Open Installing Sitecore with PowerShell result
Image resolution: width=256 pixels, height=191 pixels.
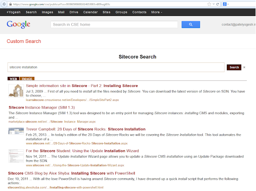click(72, 173)
